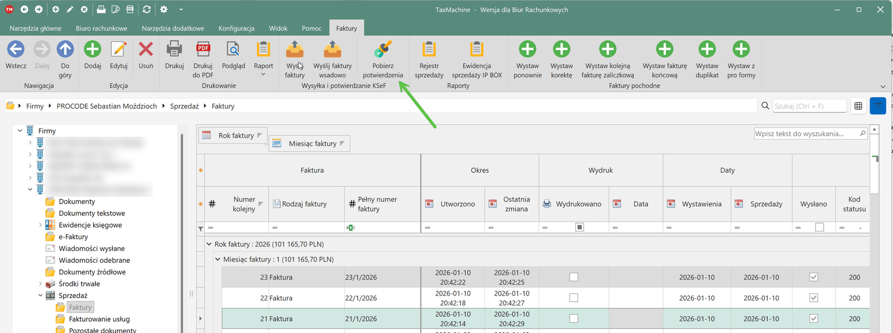This screenshot has width=893, height=333.
Task: Open the Konfiguracja ribbon tab
Action: coord(236,28)
